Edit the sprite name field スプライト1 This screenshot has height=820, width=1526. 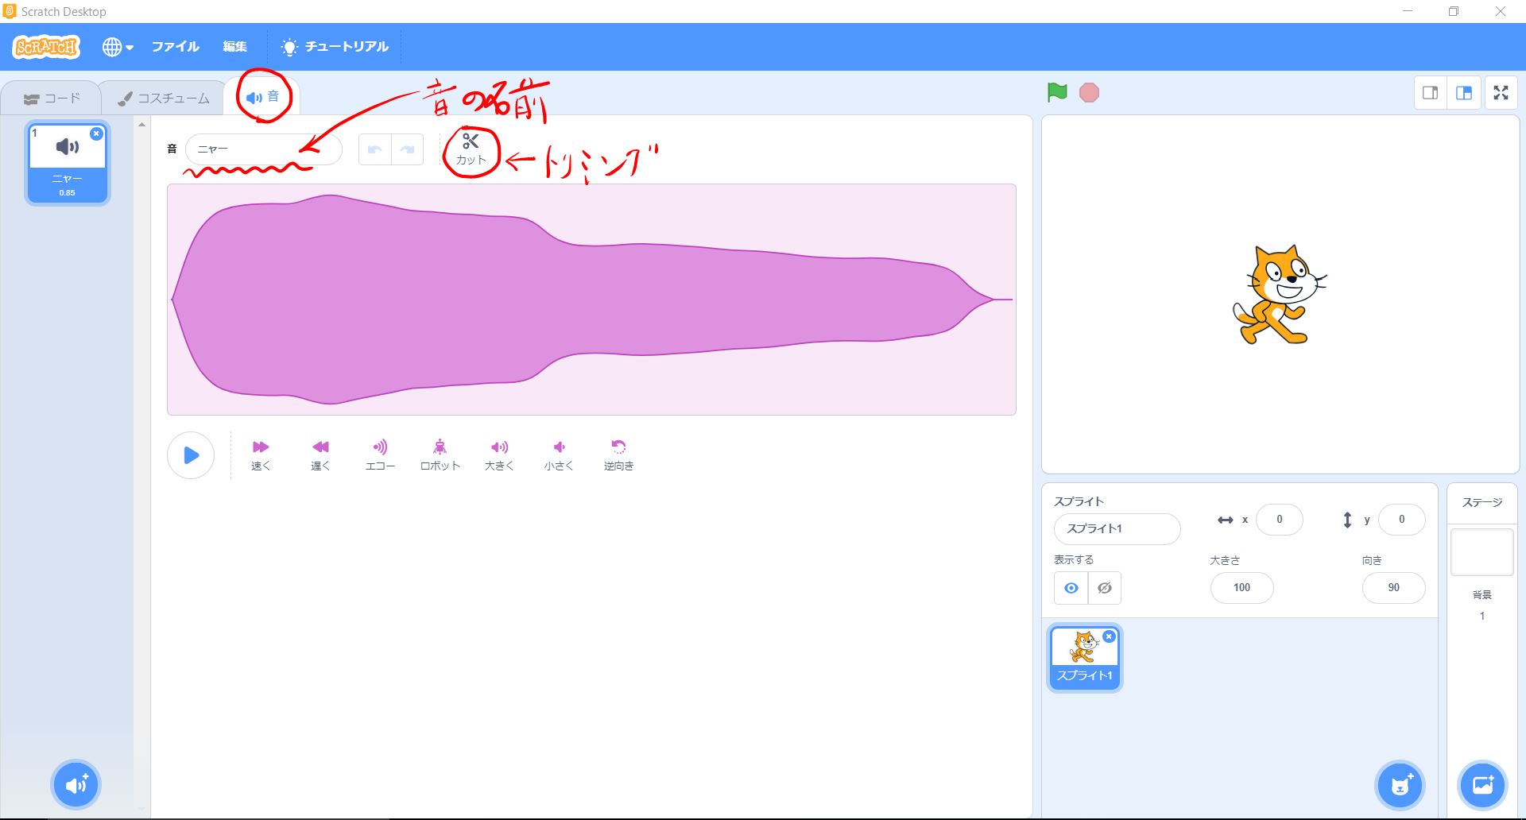pyautogui.click(x=1117, y=529)
